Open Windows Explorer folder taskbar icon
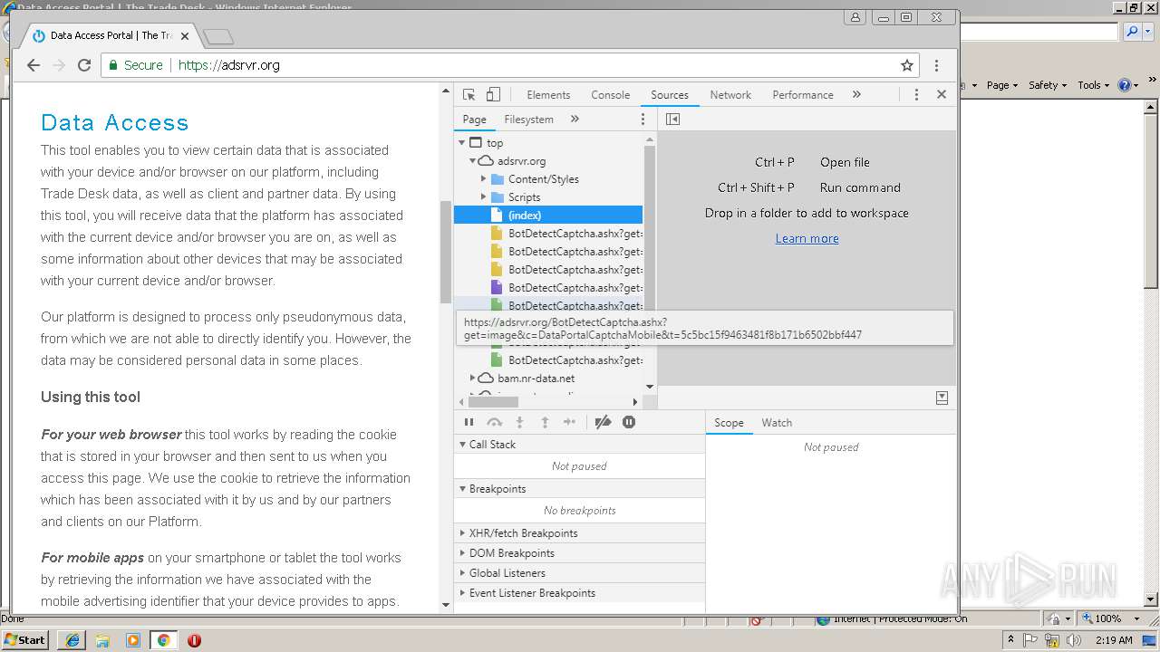The width and height of the screenshot is (1160, 652). click(102, 639)
